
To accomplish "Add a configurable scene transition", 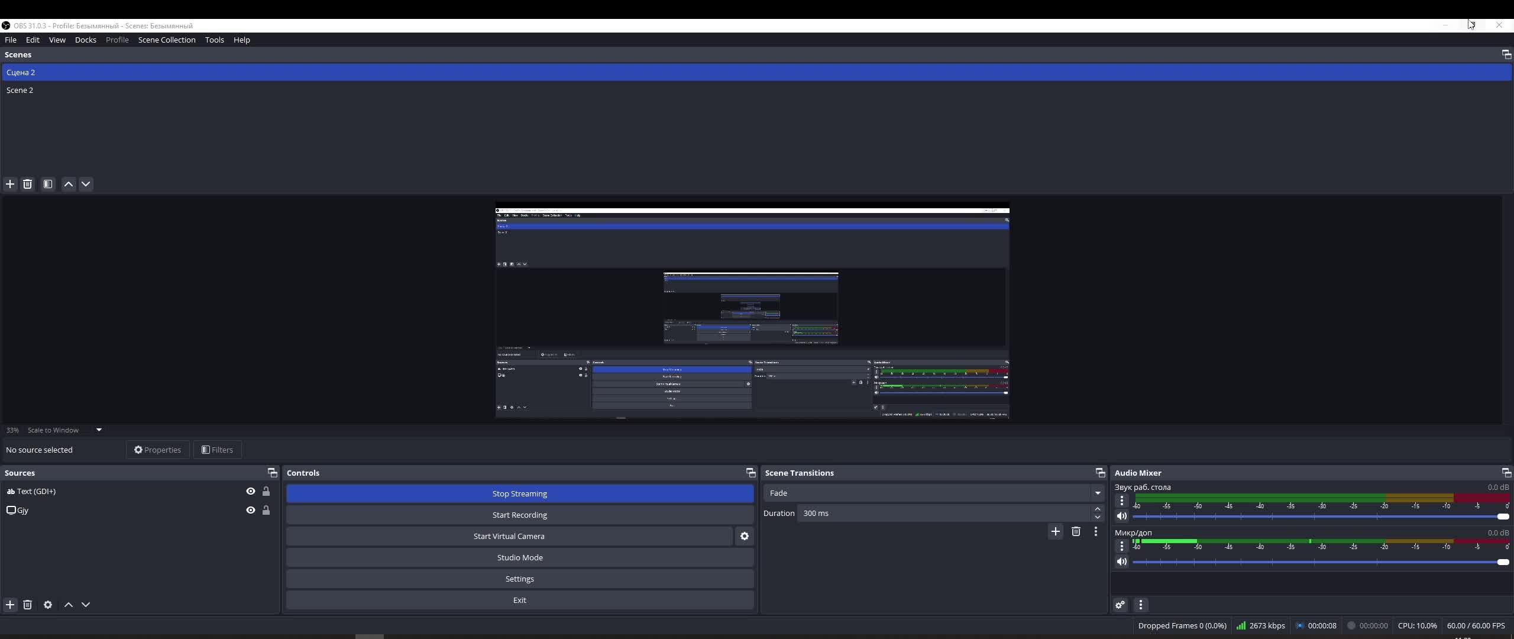I will pos(1056,531).
